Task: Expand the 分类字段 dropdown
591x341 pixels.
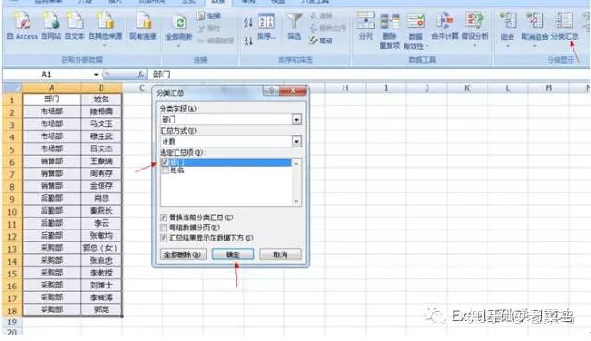Action: click(x=296, y=120)
